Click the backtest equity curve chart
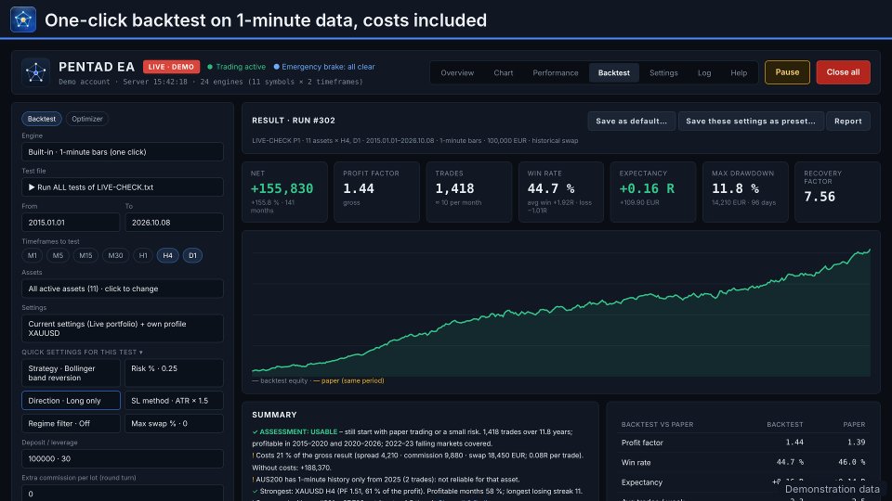892x501 pixels. [561, 313]
